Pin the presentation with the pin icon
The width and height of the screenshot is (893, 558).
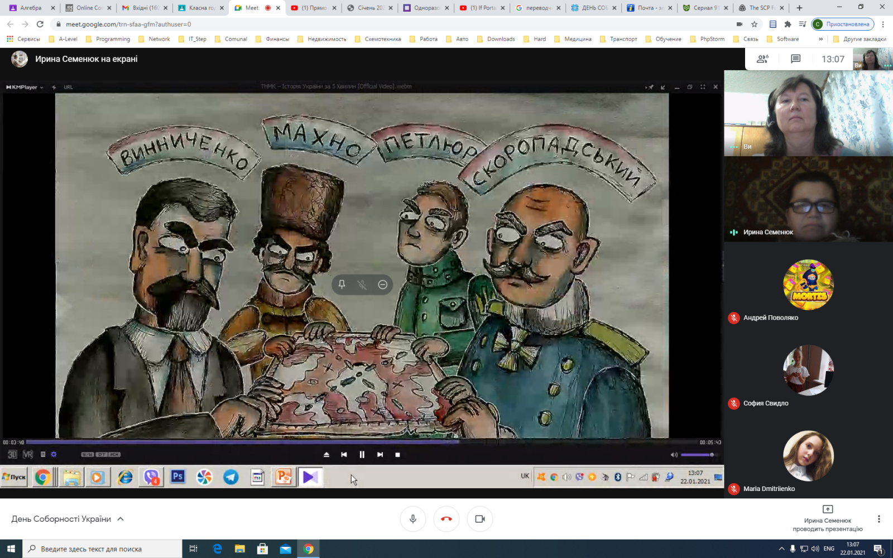[x=342, y=285]
